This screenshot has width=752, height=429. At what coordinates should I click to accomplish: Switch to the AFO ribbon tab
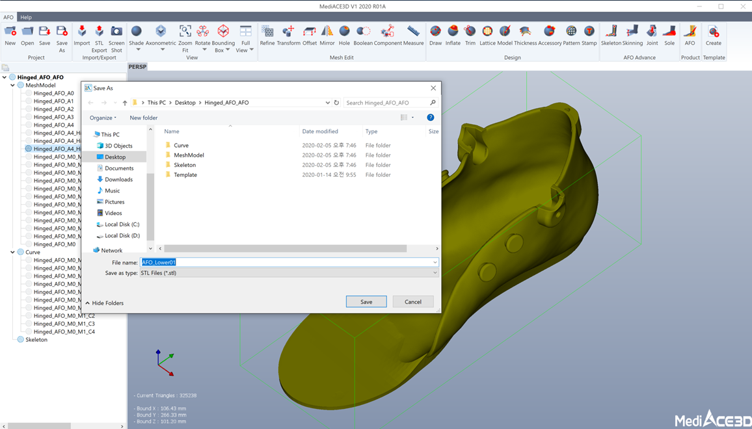coord(8,18)
